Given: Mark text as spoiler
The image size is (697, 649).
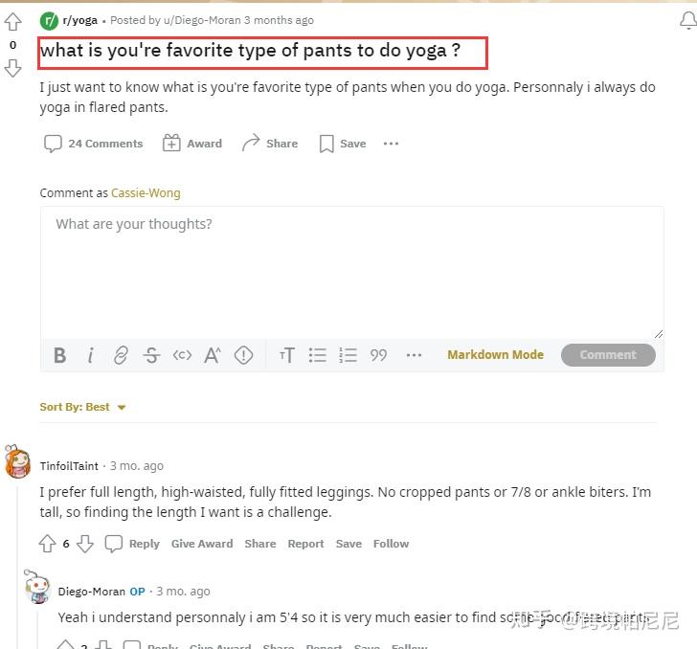Looking at the screenshot, I should coord(243,355).
